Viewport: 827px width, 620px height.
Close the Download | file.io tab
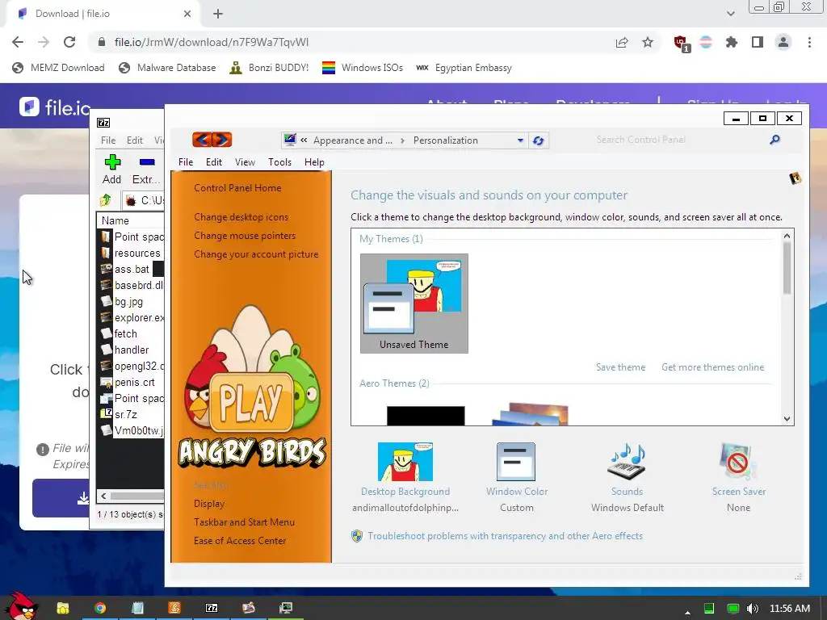(187, 14)
